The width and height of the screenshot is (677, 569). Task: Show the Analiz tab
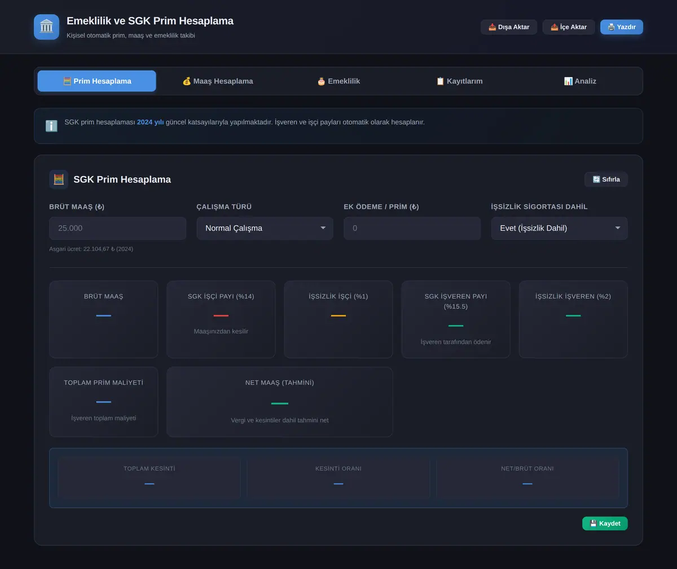pos(580,81)
